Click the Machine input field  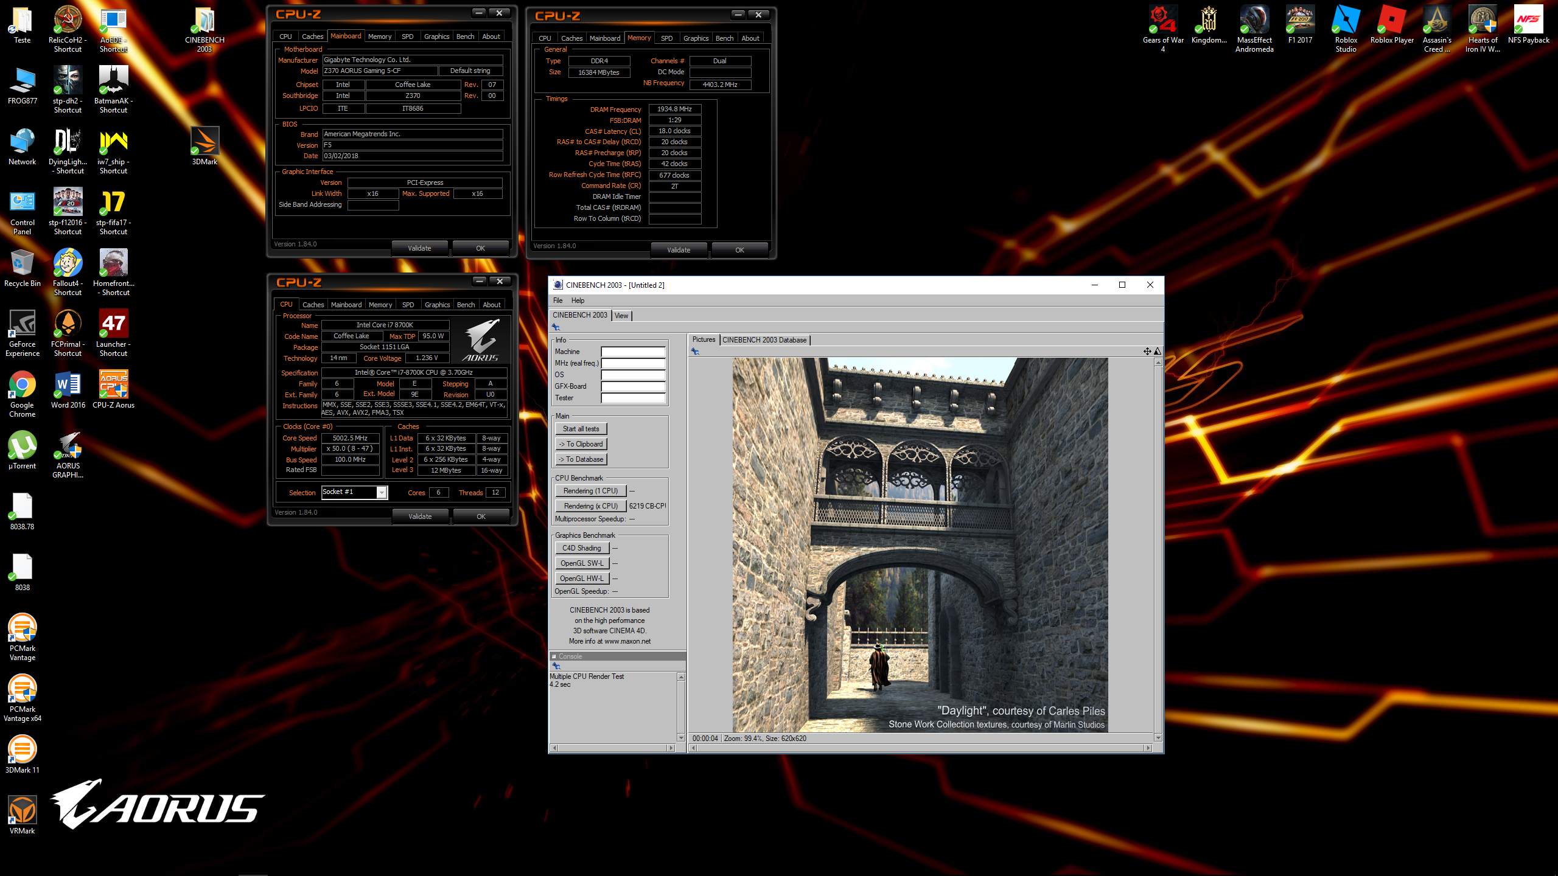pos(633,352)
